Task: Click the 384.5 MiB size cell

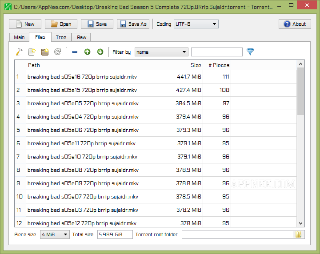Action: (188, 103)
